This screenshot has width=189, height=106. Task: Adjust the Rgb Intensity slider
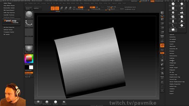coord(81,9)
